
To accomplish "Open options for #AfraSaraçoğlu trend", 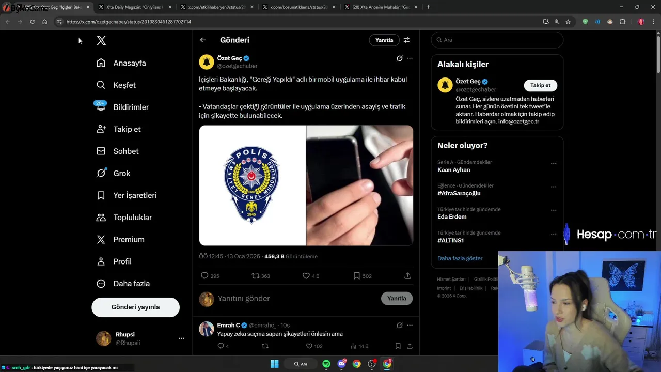I will click(554, 187).
